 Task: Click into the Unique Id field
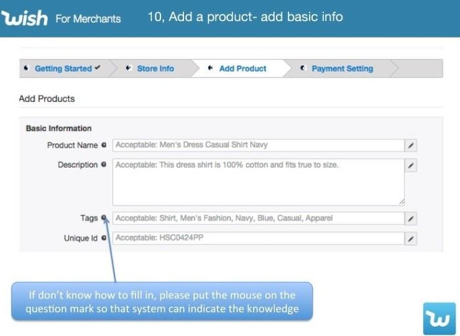click(258, 239)
